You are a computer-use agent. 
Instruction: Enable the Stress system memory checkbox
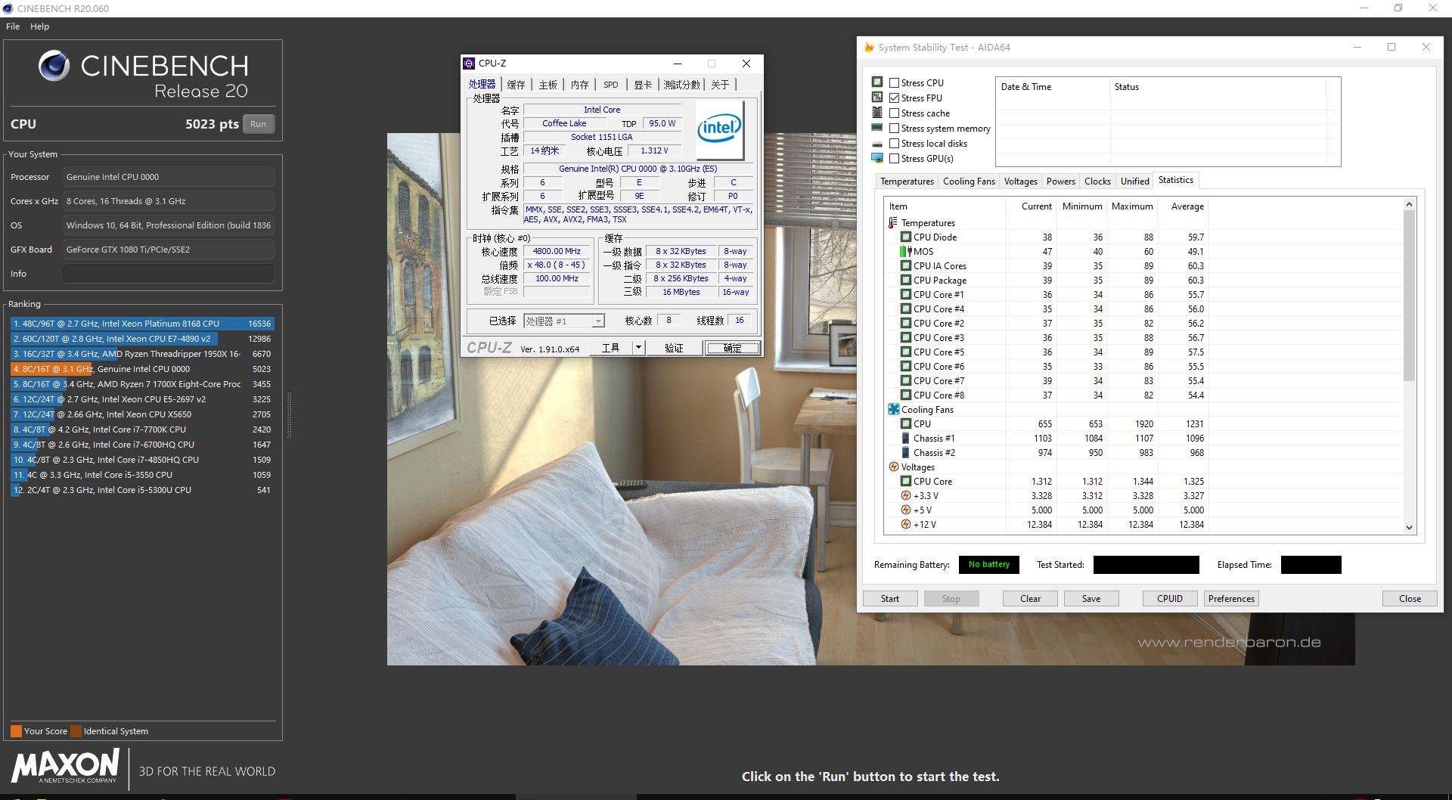[895, 129]
